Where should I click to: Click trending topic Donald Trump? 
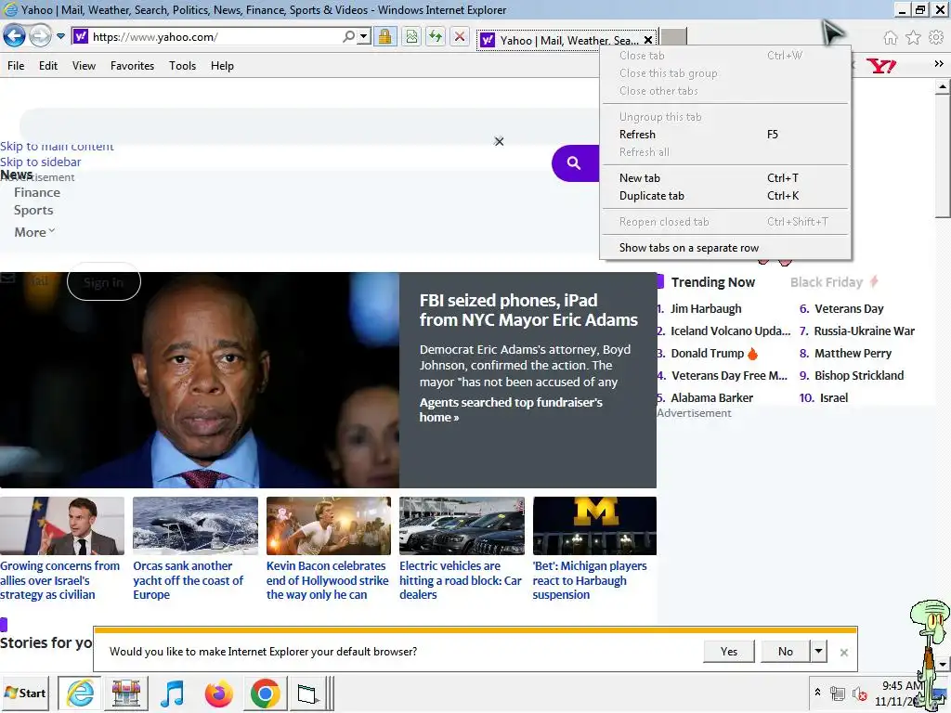(x=707, y=354)
